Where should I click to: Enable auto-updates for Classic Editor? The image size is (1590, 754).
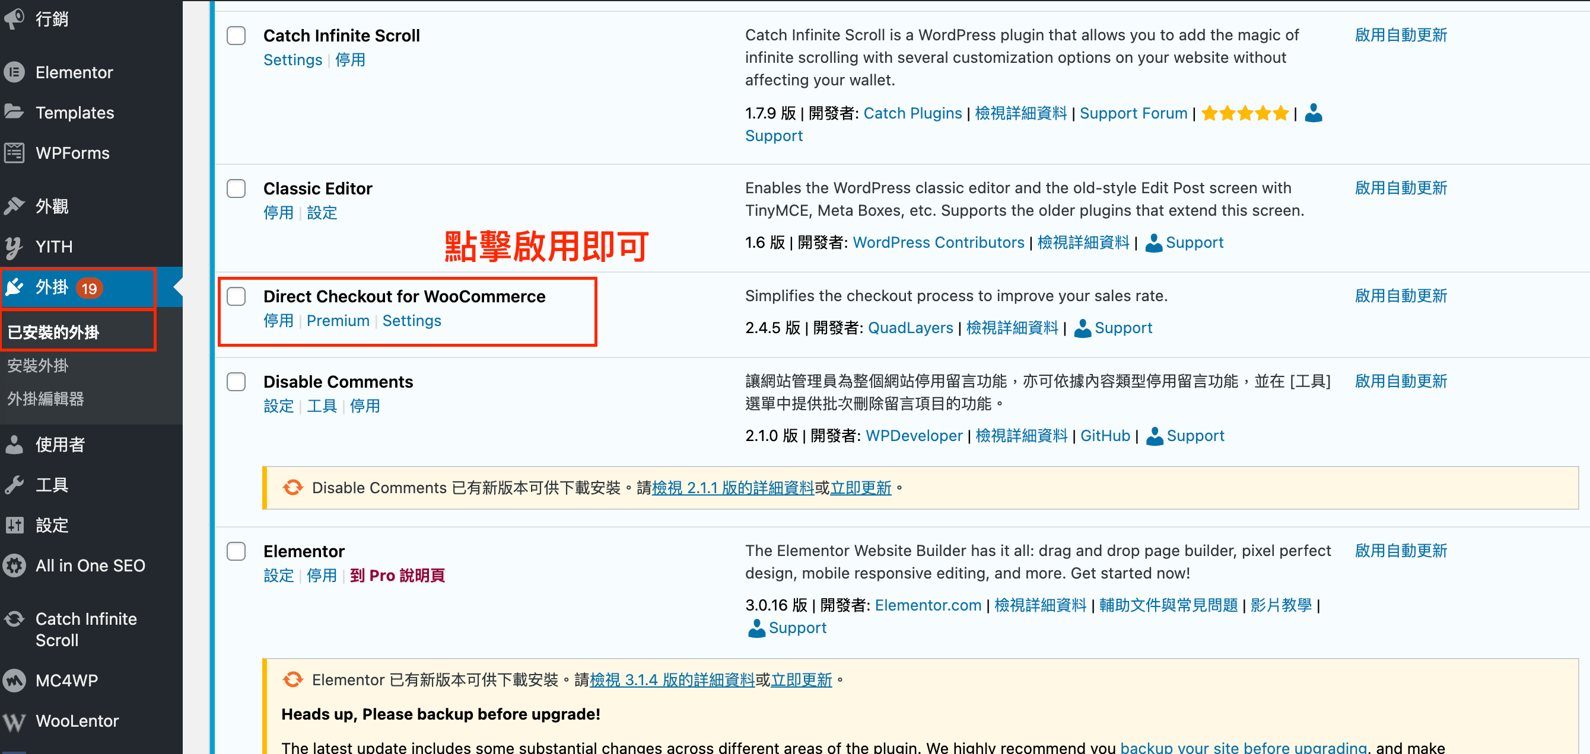click(x=1401, y=188)
